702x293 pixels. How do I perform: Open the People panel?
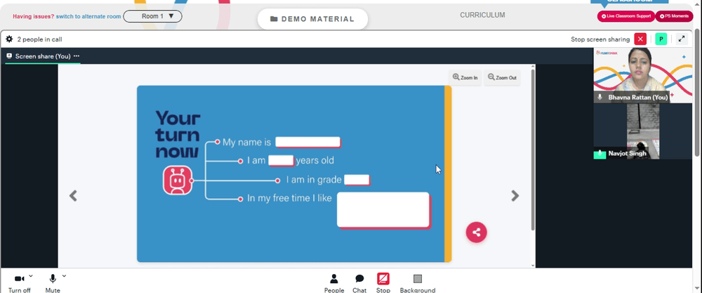tap(334, 284)
